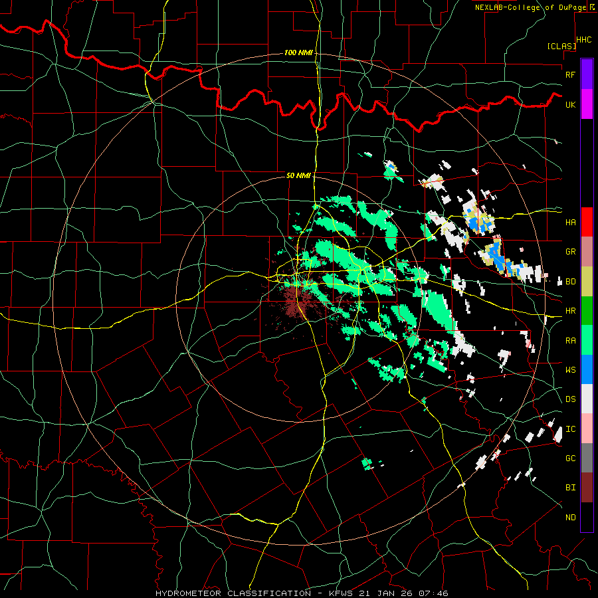
Task: Click the light green RA legend swatch
Action: pyautogui.click(x=587, y=340)
